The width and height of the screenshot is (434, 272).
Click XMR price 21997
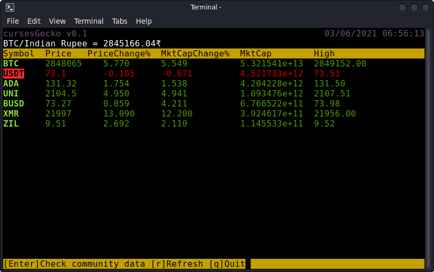pyautogui.click(x=58, y=113)
